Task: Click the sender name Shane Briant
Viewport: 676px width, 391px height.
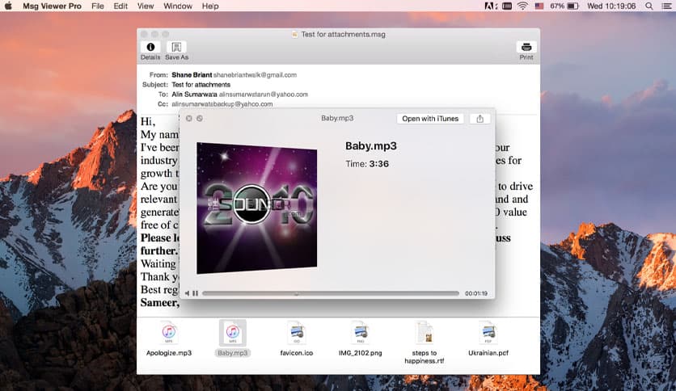Action: tap(192, 75)
